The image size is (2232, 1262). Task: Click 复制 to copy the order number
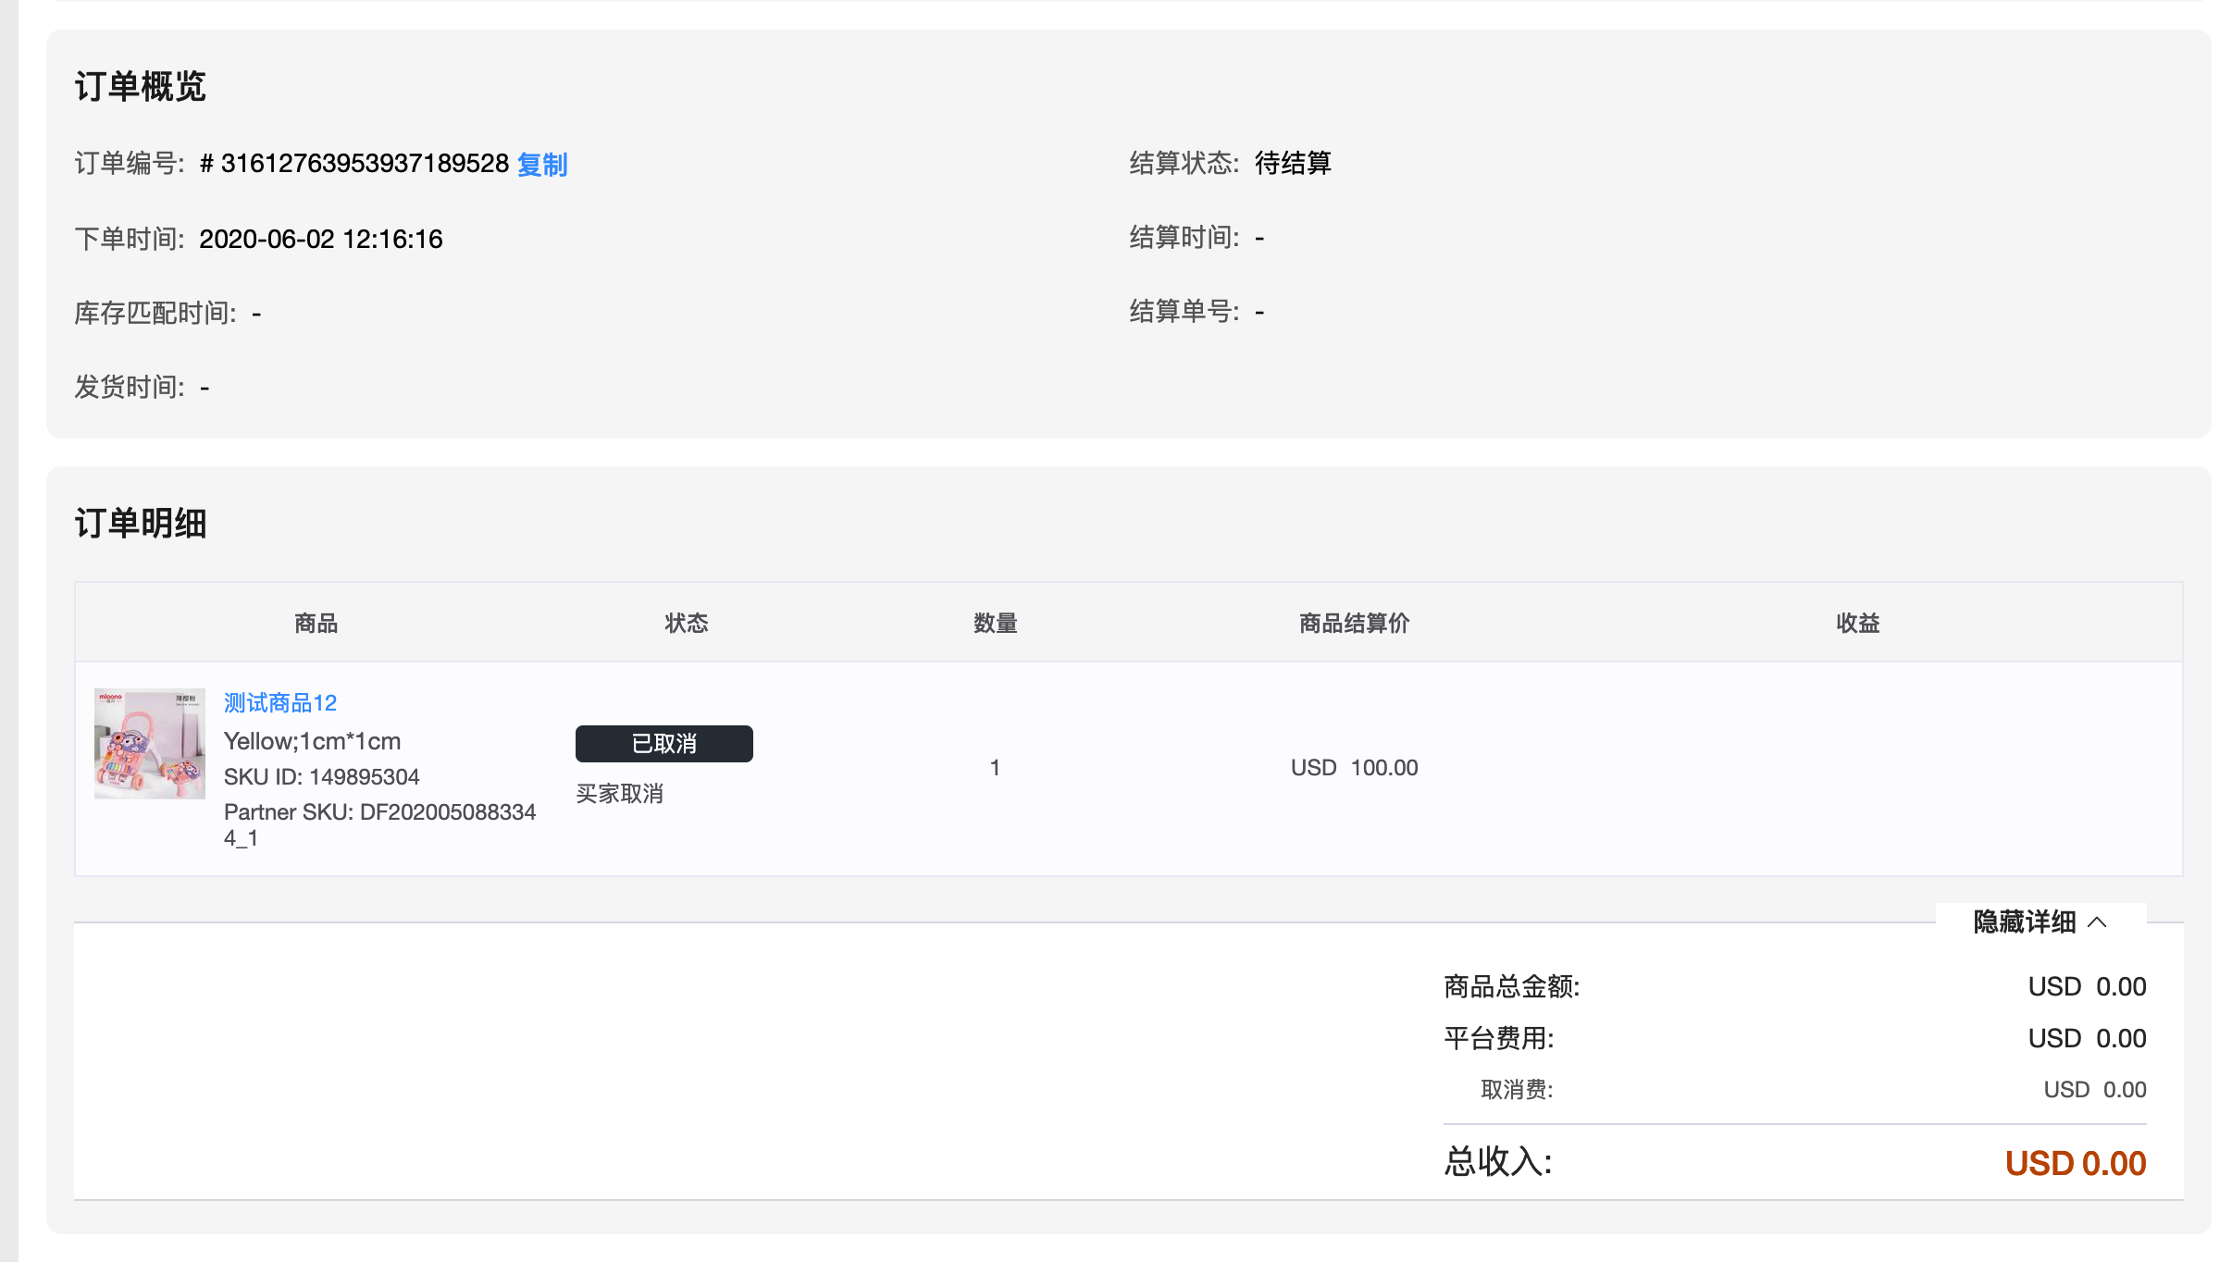[542, 165]
